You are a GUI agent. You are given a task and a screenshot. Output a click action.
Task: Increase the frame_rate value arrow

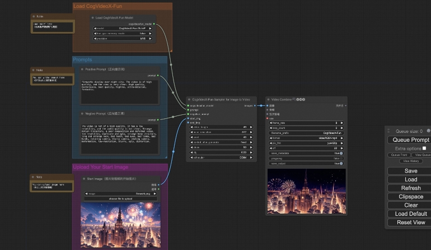(x=343, y=123)
